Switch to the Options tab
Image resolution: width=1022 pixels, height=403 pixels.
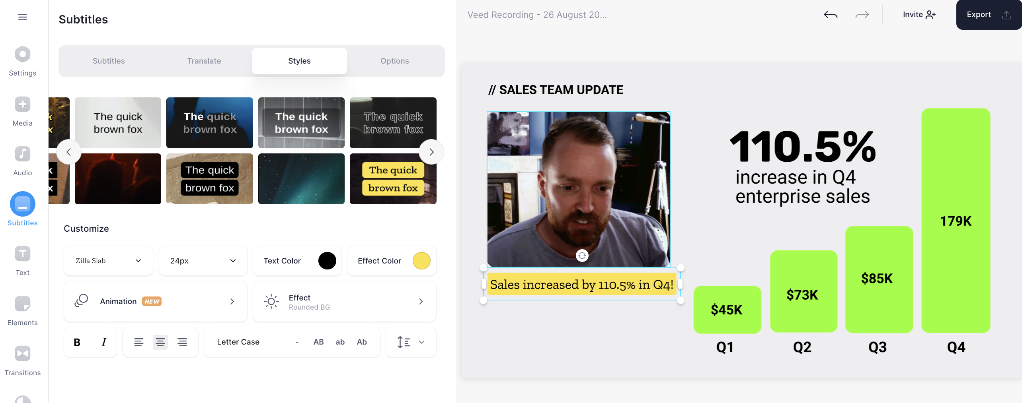[x=395, y=61]
